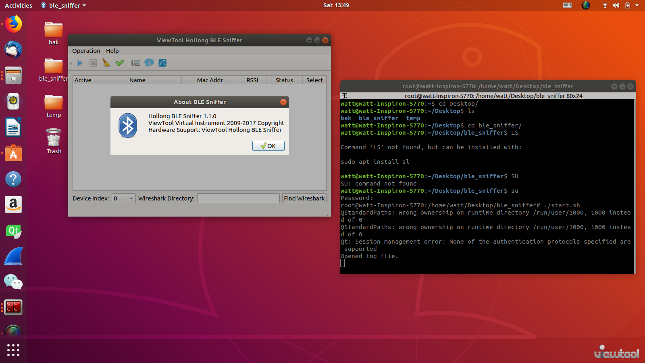Viewport: 645px width, 363px height.
Task: Close the About BLE Sniffer dialog
Action: (283, 102)
